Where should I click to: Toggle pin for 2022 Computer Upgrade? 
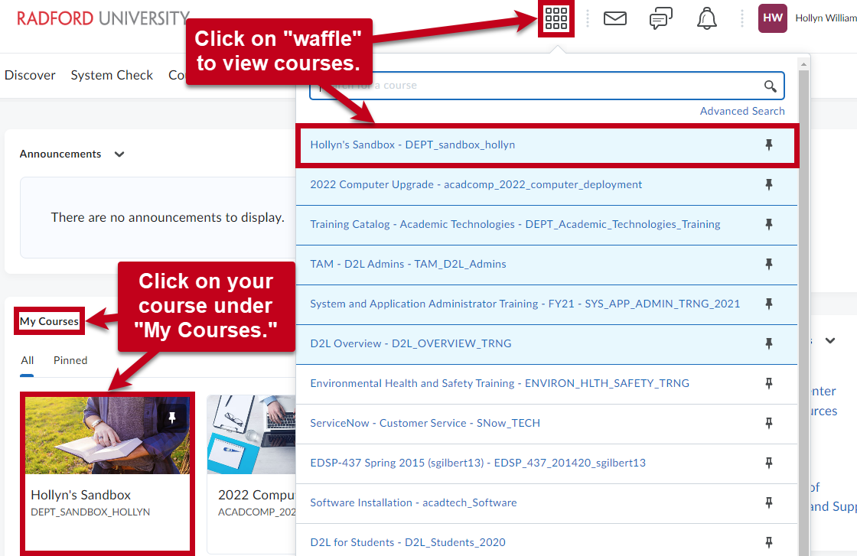(769, 184)
